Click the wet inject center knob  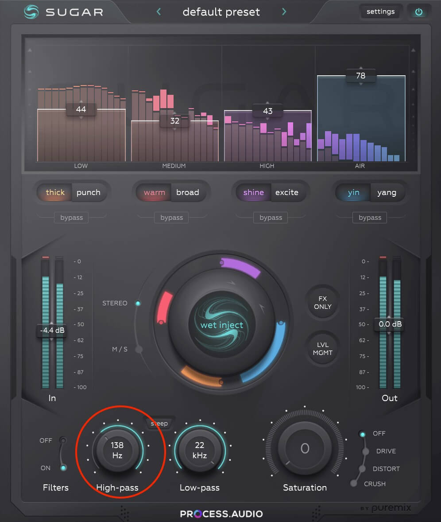coord(222,324)
